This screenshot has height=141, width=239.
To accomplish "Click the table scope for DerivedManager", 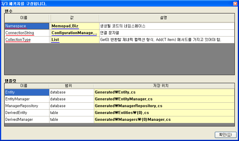I will click(72, 120).
